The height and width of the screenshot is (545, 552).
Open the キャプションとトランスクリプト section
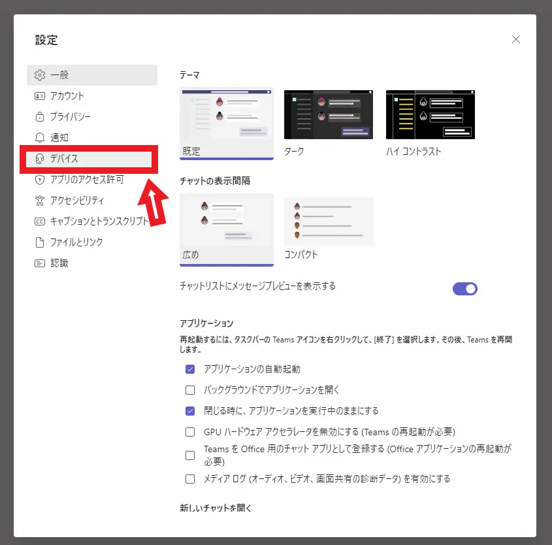click(92, 222)
